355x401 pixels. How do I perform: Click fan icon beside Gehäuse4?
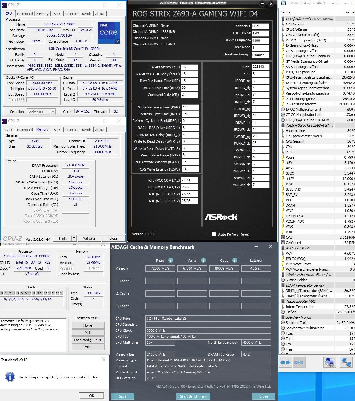pos(283,243)
